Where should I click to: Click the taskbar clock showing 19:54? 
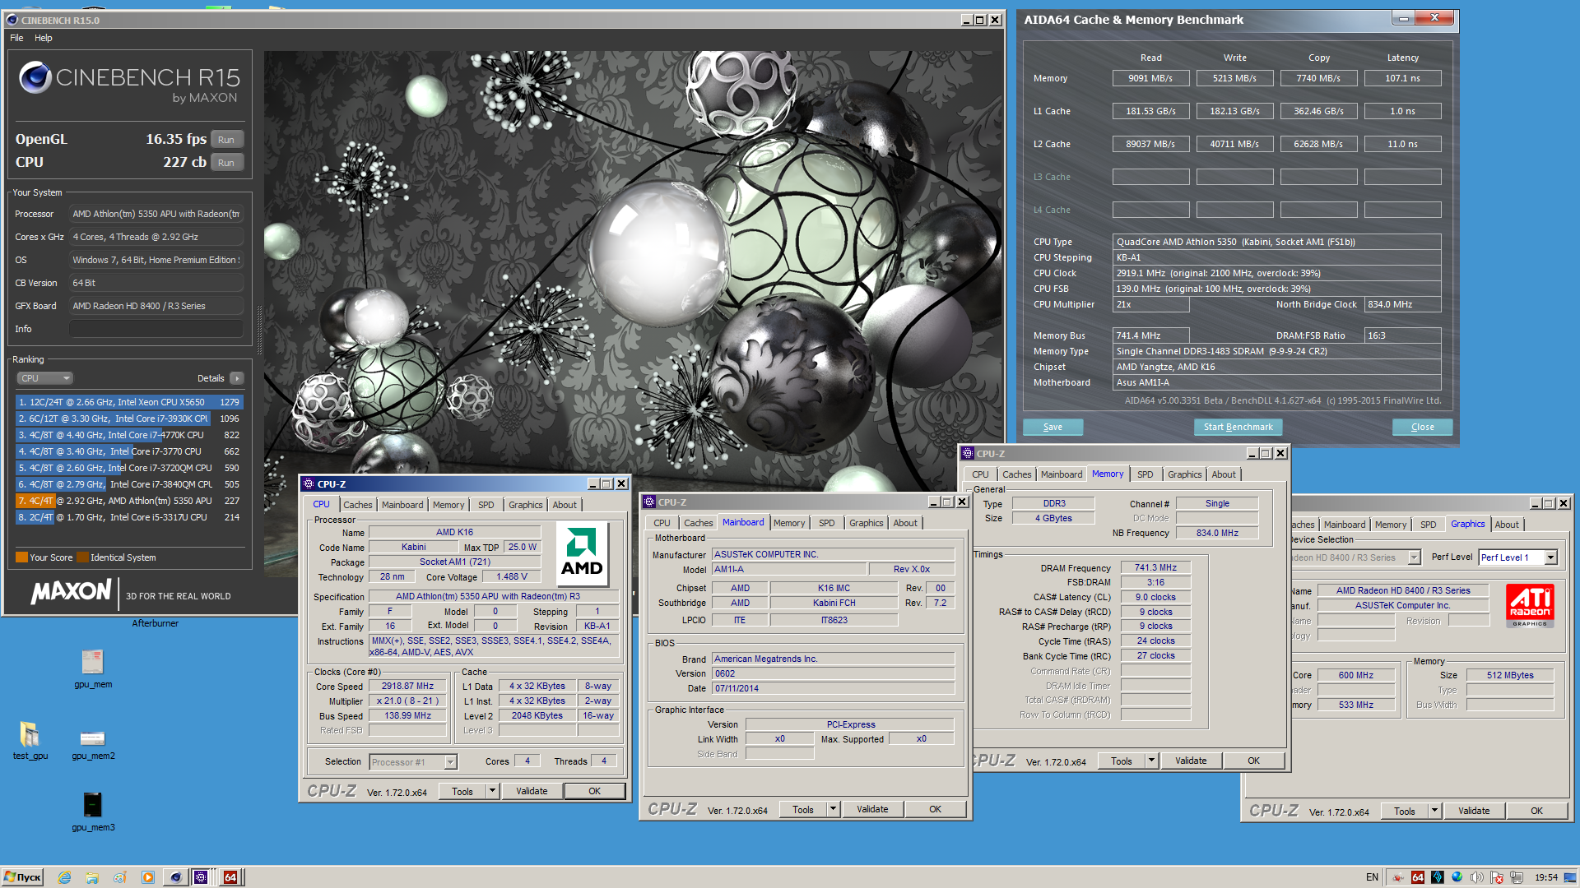1546,877
